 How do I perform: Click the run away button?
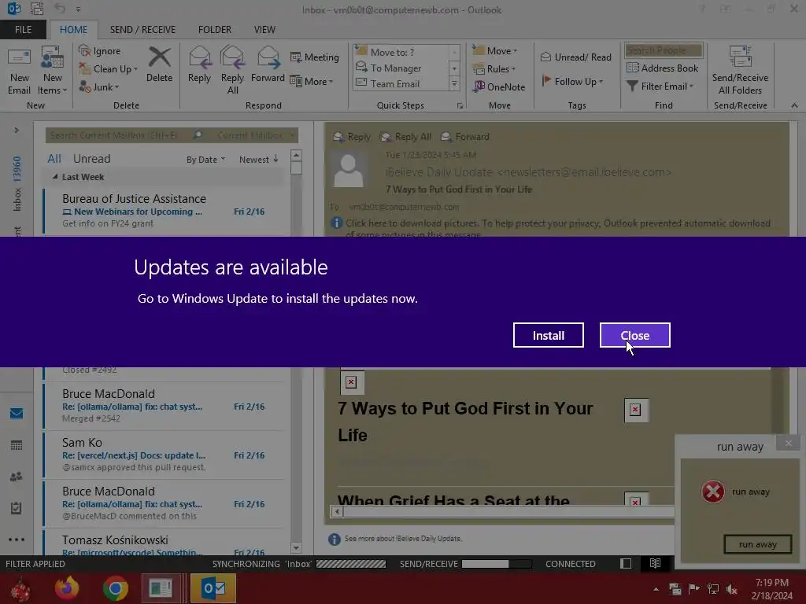(x=758, y=544)
